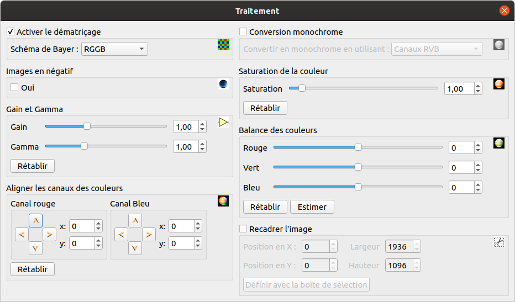This screenshot has width=515, height=302.
Task: Click the monochrome conversion gray sphere icon
Action: (499, 45)
